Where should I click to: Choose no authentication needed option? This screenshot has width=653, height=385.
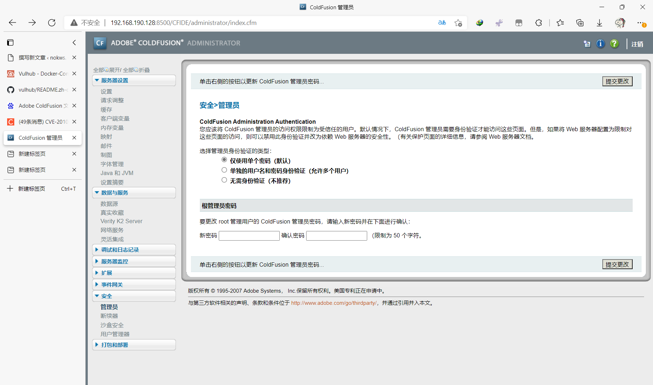224,180
